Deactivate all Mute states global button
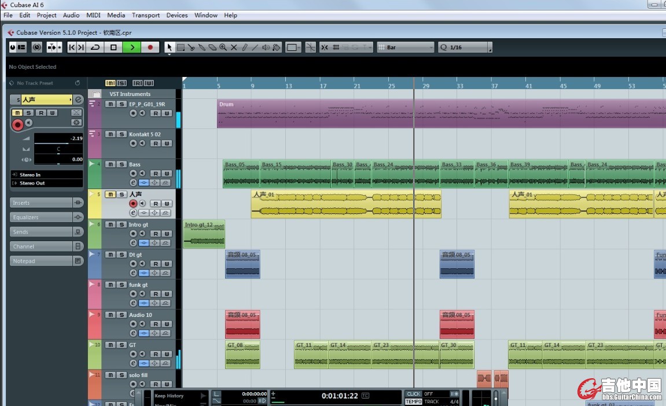 pos(110,83)
